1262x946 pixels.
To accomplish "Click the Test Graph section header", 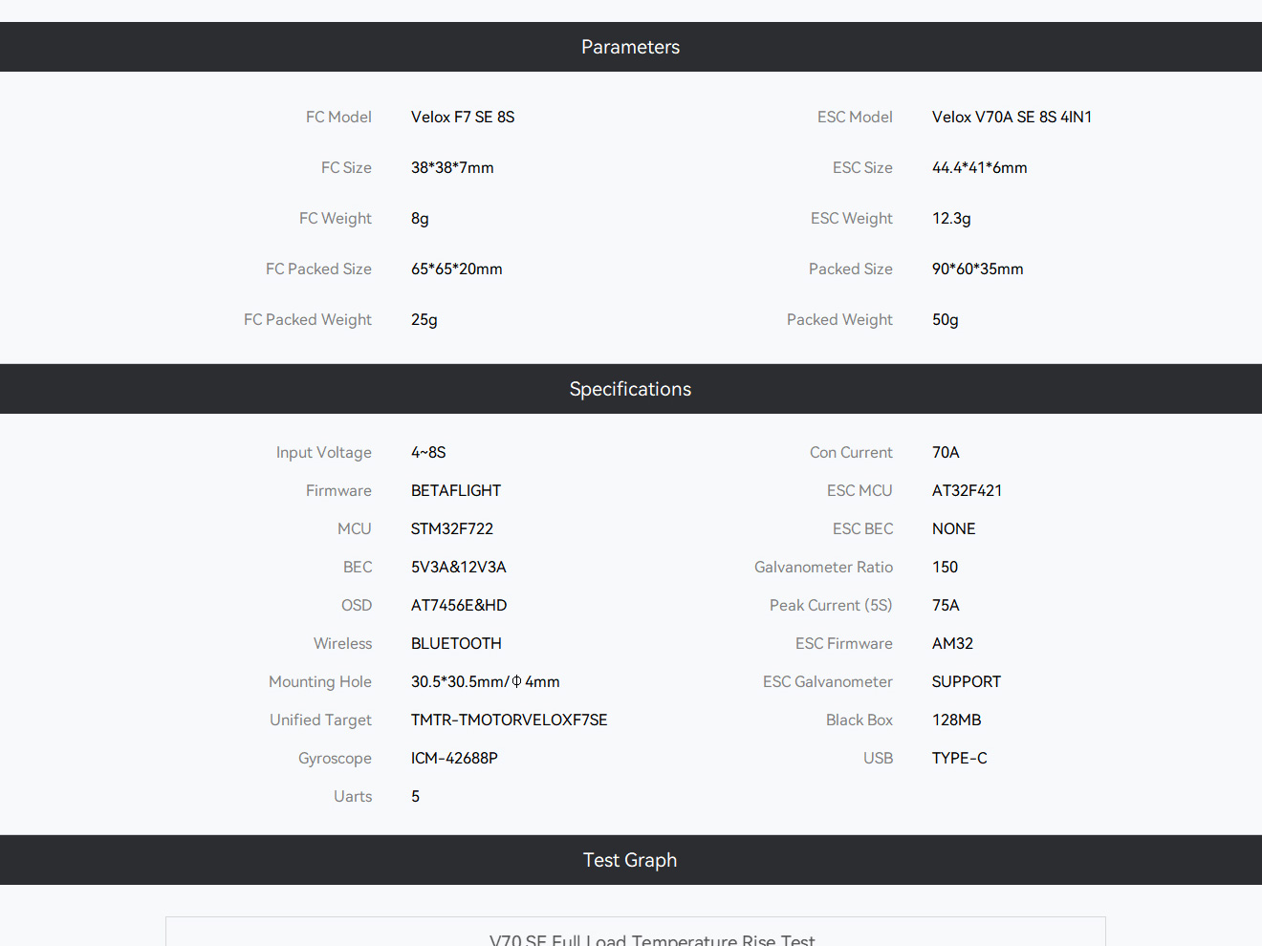I will point(630,860).
